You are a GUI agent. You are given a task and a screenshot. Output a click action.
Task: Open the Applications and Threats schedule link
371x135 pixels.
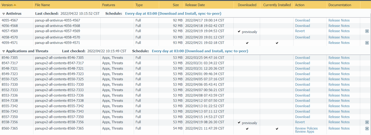[200, 51]
